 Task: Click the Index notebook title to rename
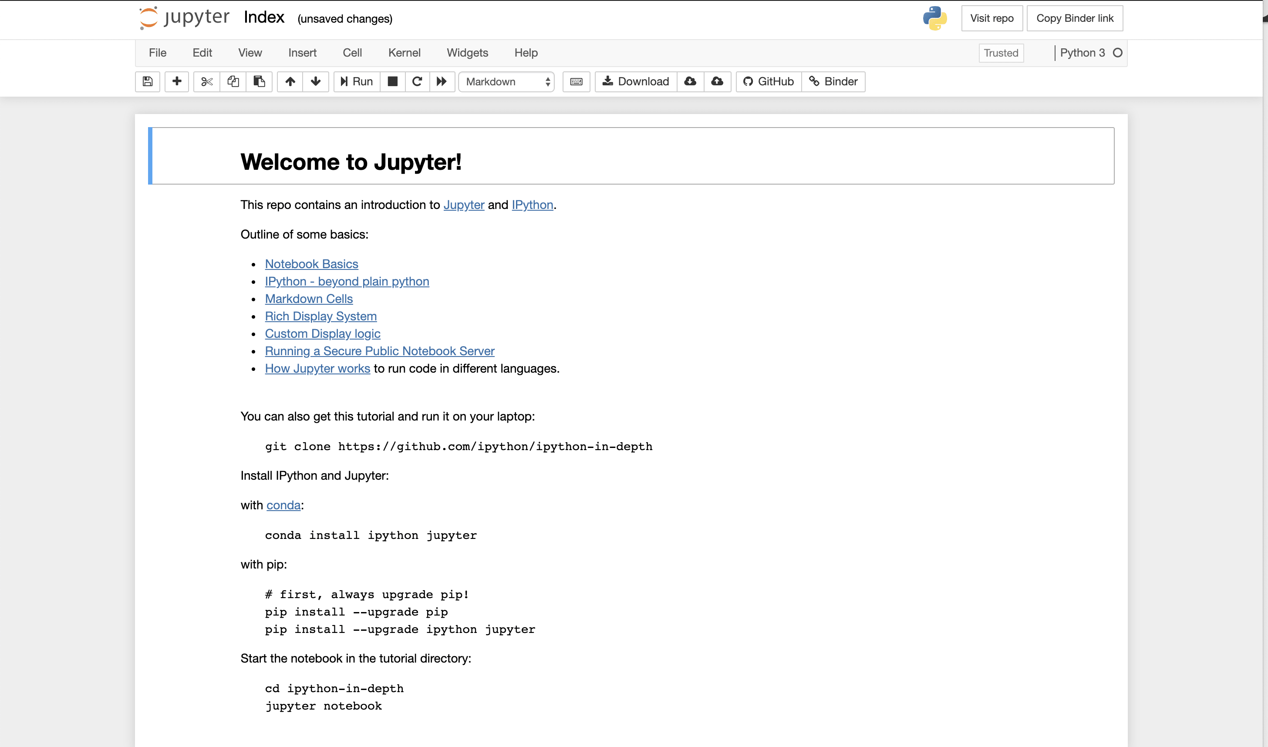click(x=264, y=17)
